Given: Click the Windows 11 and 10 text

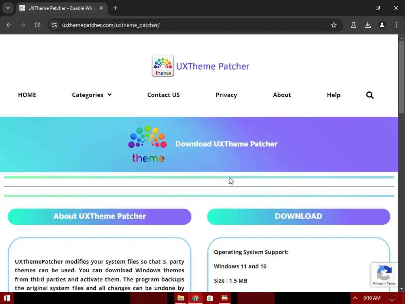Looking at the screenshot, I should [240, 266].
